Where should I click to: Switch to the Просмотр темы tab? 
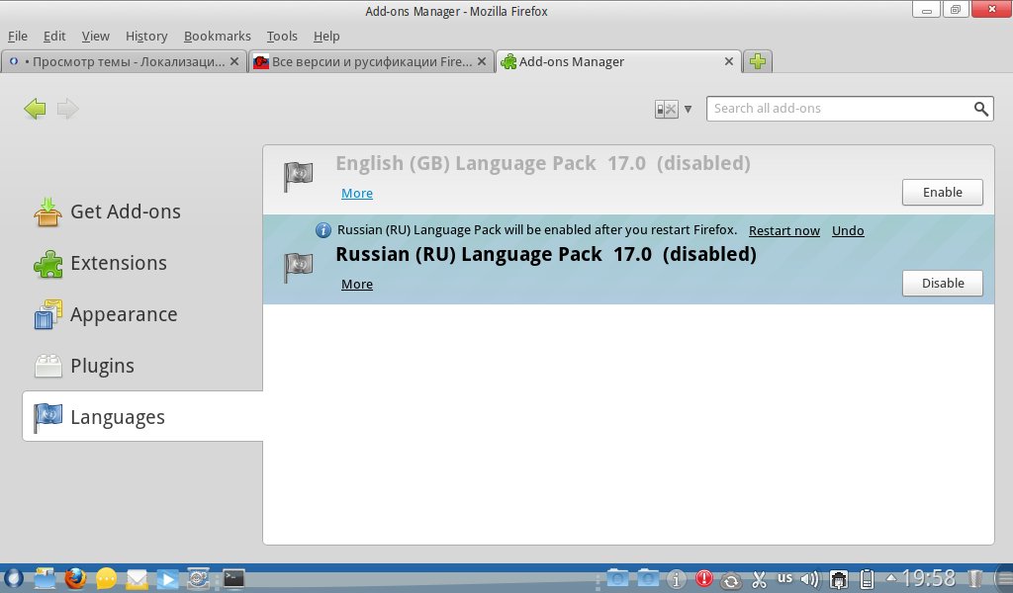click(124, 61)
